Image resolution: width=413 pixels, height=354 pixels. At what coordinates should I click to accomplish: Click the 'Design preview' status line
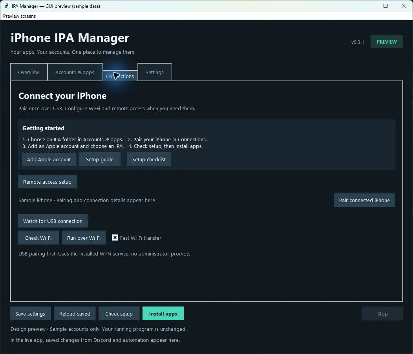click(x=99, y=329)
